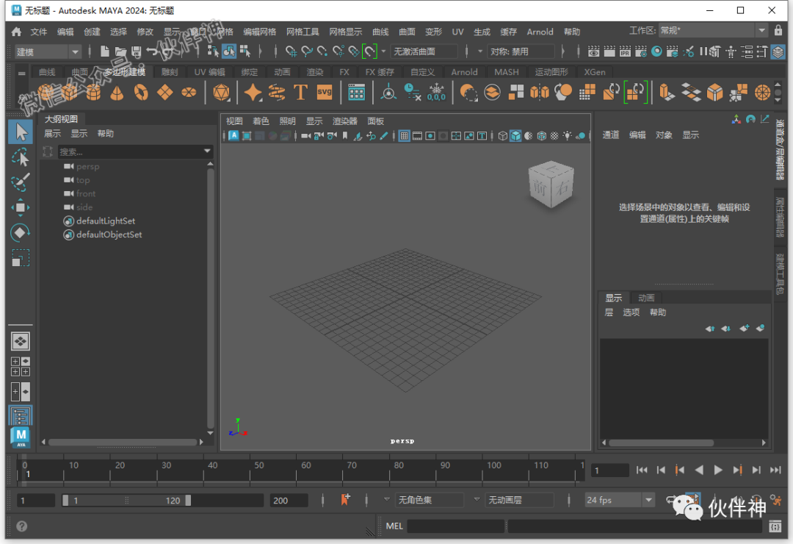Switch to the 雕刻 shelf tab
Viewport: 793px width, 544px height.
[170, 72]
